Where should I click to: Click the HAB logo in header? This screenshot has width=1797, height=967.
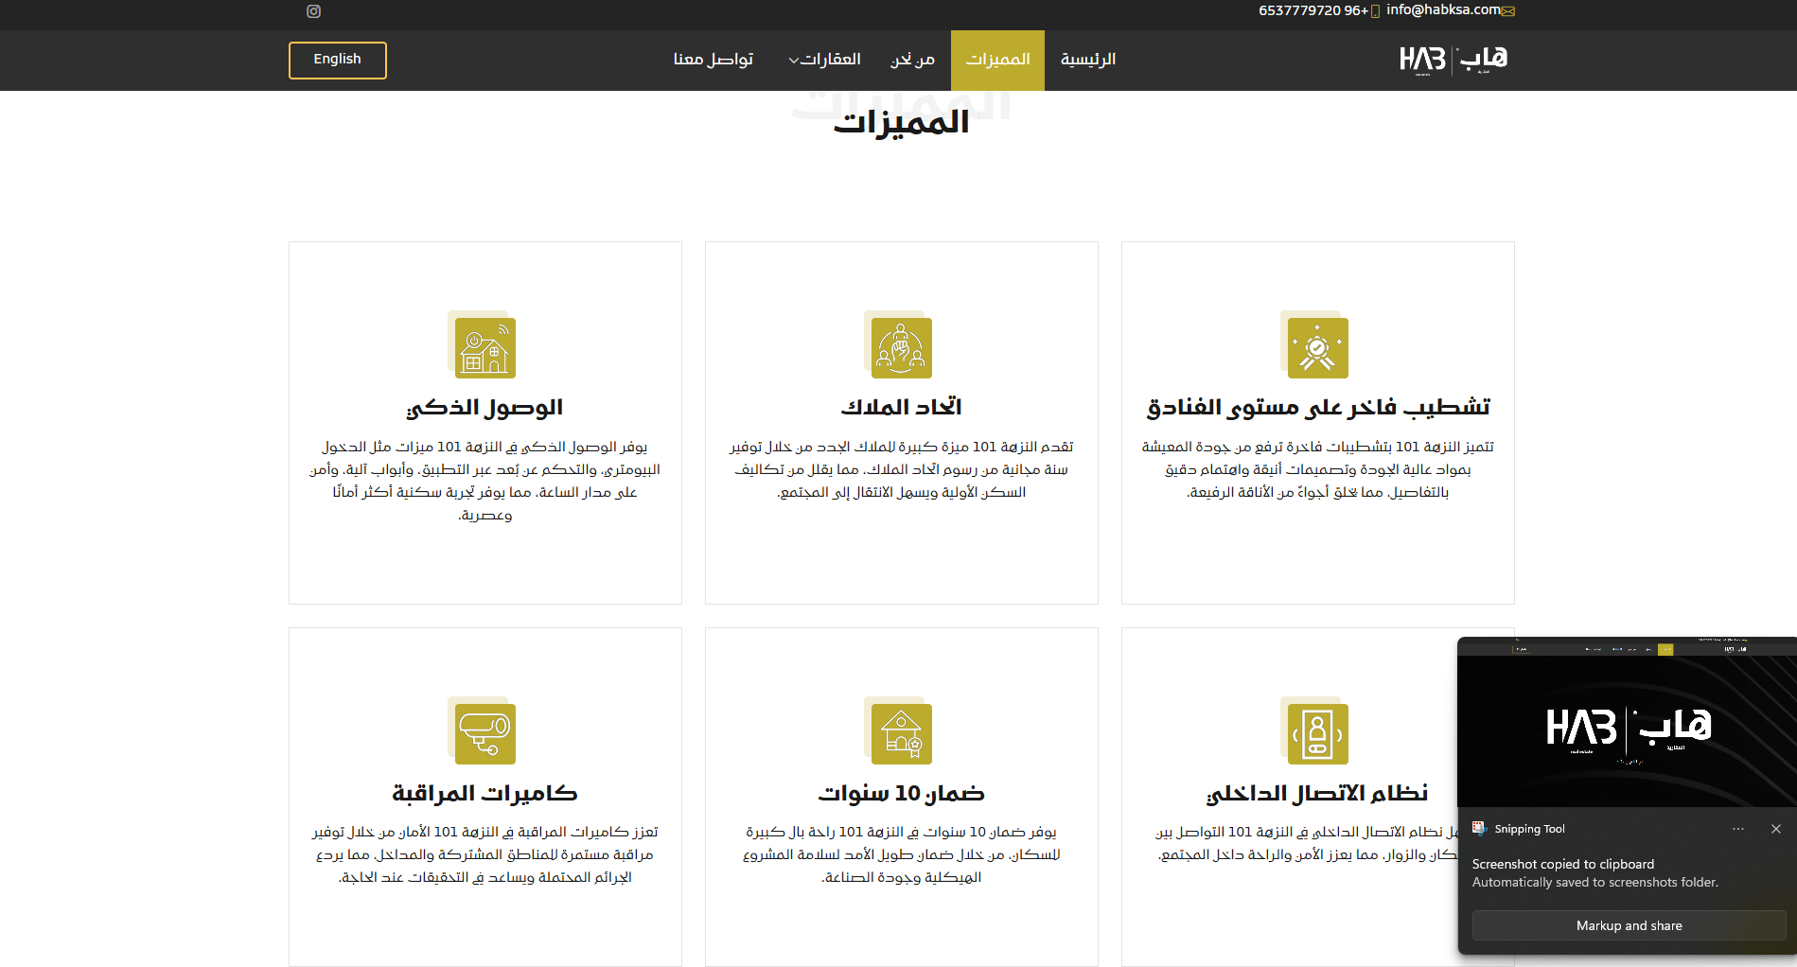coord(1453,60)
